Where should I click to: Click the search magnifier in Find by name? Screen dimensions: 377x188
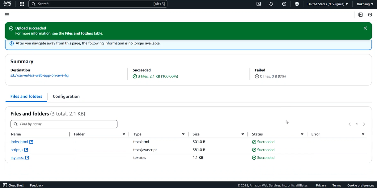[16, 124]
